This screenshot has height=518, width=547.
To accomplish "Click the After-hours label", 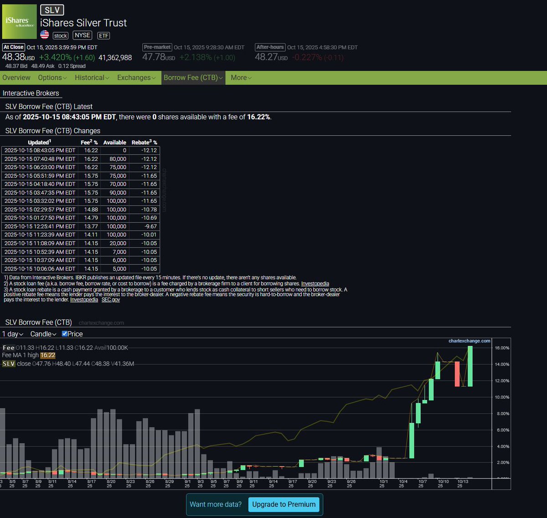I will click(270, 47).
